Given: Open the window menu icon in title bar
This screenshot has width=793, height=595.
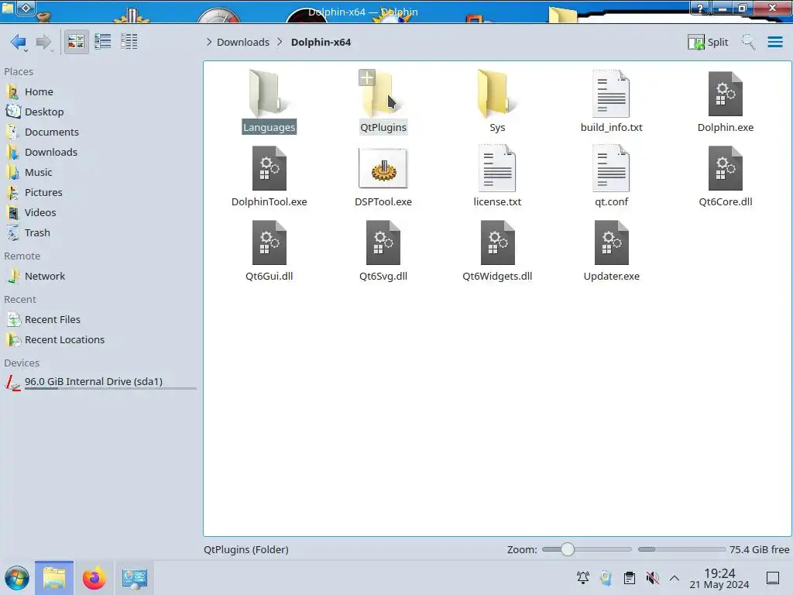Looking at the screenshot, I should pyautogui.click(x=8, y=8).
